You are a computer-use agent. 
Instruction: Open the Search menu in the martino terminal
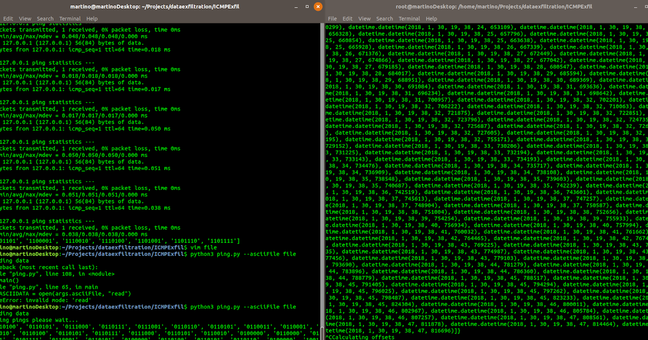click(x=45, y=18)
